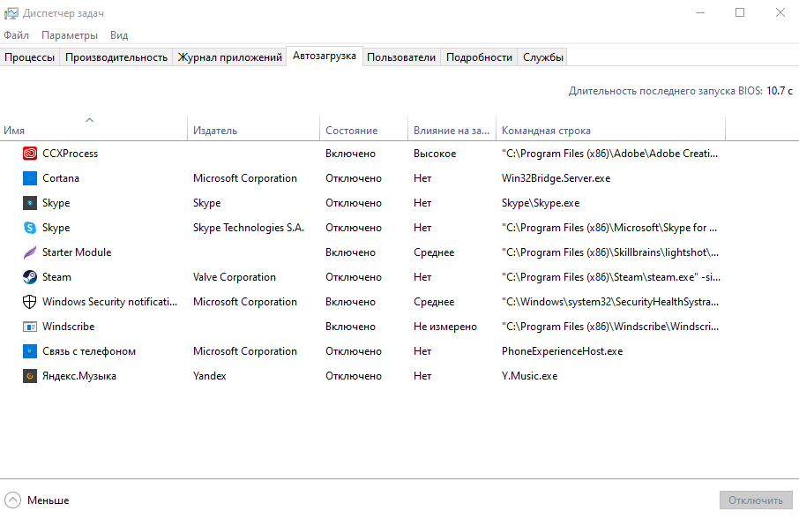Switch to the Процессы tab
The height and width of the screenshot is (519, 799).
click(30, 57)
